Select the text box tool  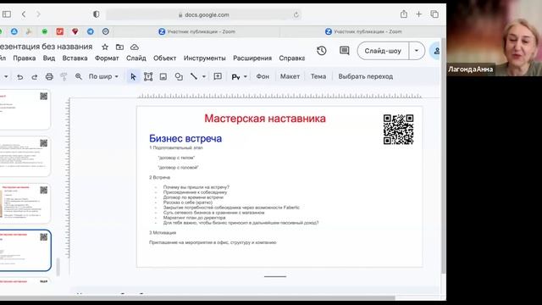coord(148,77)
